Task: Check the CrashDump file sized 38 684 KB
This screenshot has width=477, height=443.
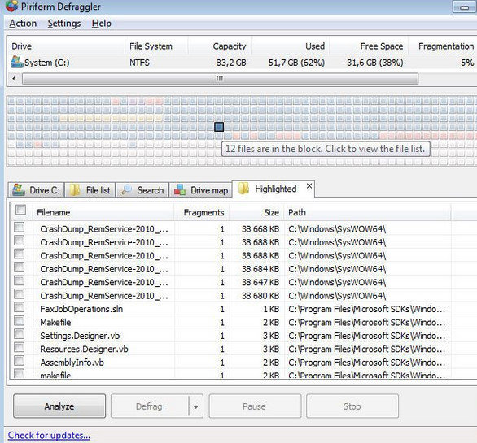Action: 20,267
